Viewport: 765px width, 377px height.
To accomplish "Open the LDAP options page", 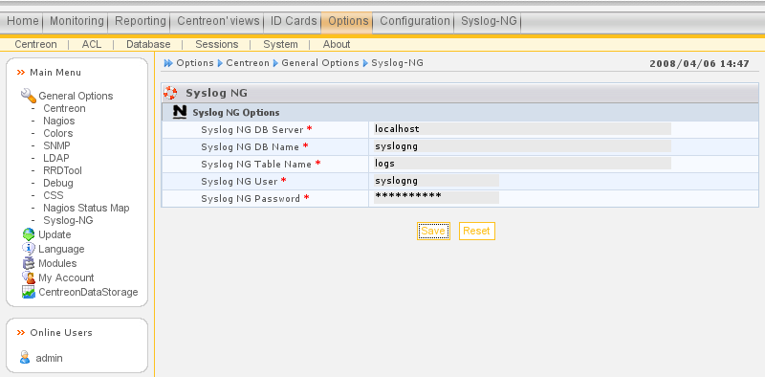I will point(56,158).
